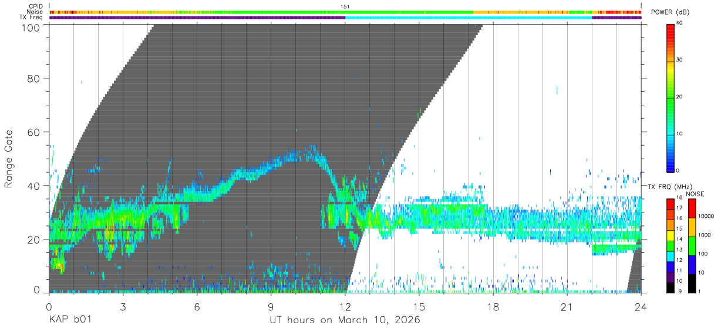Viewport: 721px width, 332px height.
Task: Click the 16 MHz label in TX legend
Action: tap(680, 218)
